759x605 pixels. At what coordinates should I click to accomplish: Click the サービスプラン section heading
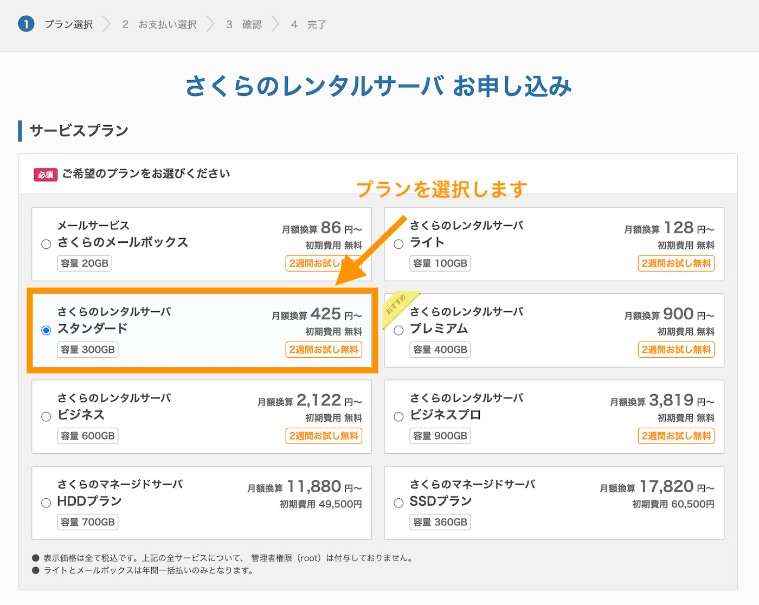[x=79, y=131]
